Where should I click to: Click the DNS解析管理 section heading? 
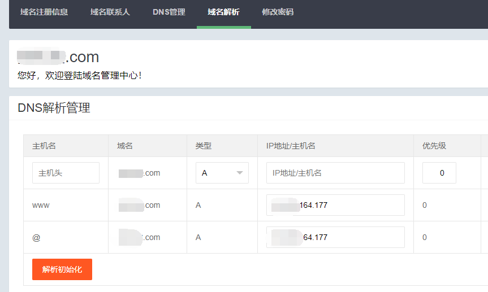54,108
